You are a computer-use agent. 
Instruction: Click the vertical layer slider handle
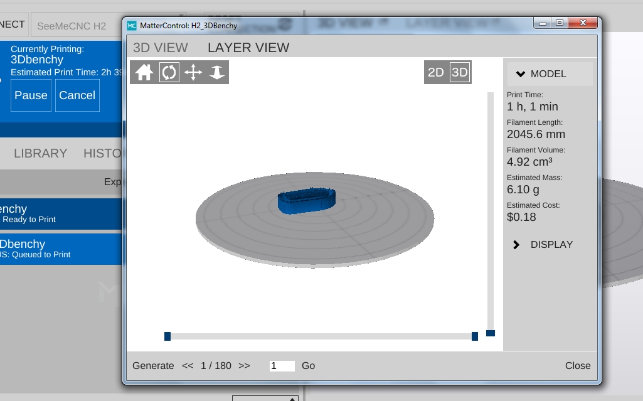[491, 333]
